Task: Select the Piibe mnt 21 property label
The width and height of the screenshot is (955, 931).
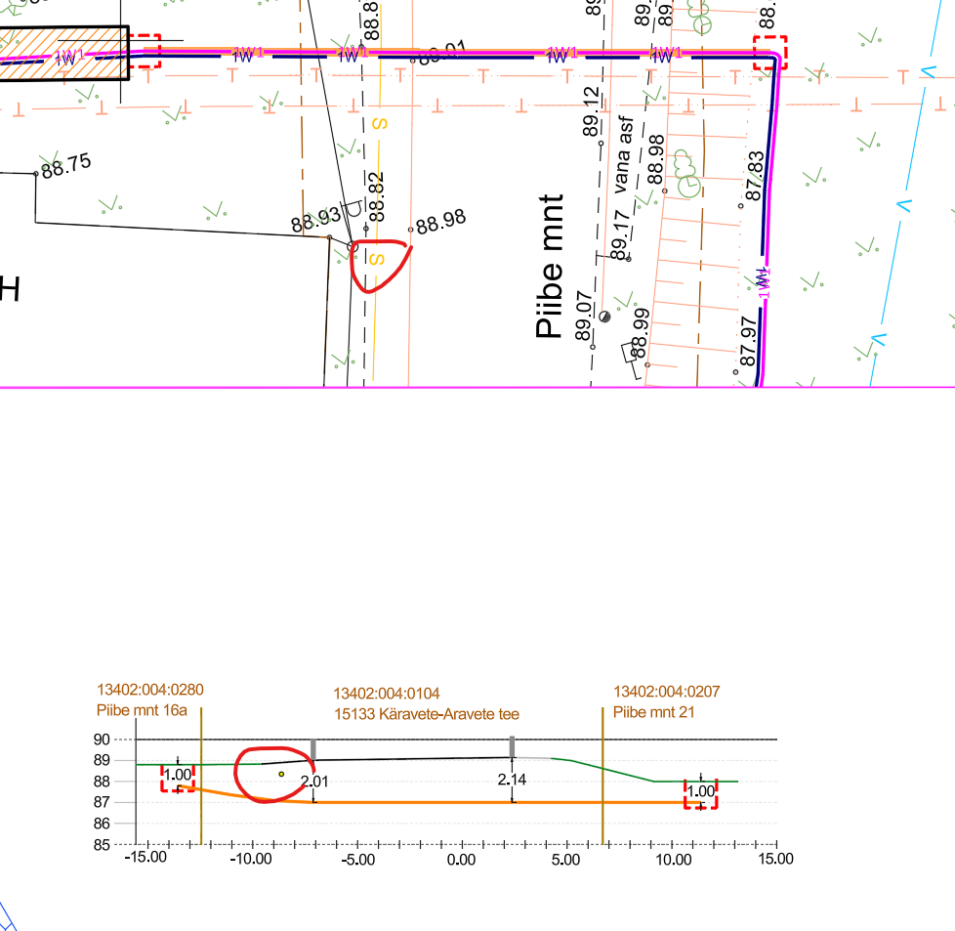Action: (653, 712)
